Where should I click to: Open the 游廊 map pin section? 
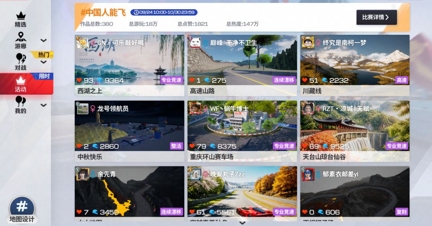pos(21,40)
